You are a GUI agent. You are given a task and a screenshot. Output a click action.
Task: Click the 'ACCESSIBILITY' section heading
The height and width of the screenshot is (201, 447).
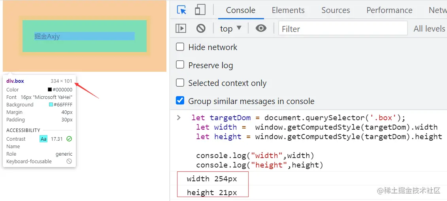tap(23, 130)
